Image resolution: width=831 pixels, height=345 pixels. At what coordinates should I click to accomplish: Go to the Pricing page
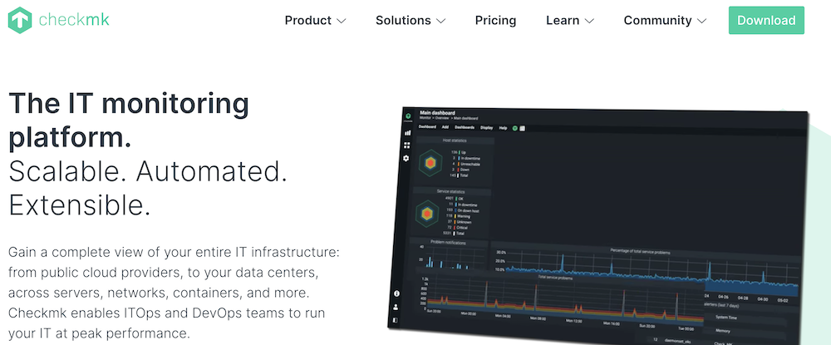tap(495, 21)
